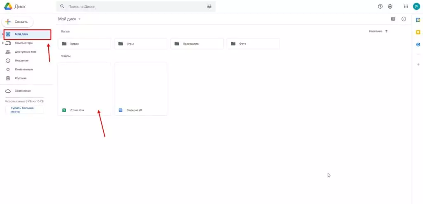Open the account avatar 'P'

pos(416,7)
